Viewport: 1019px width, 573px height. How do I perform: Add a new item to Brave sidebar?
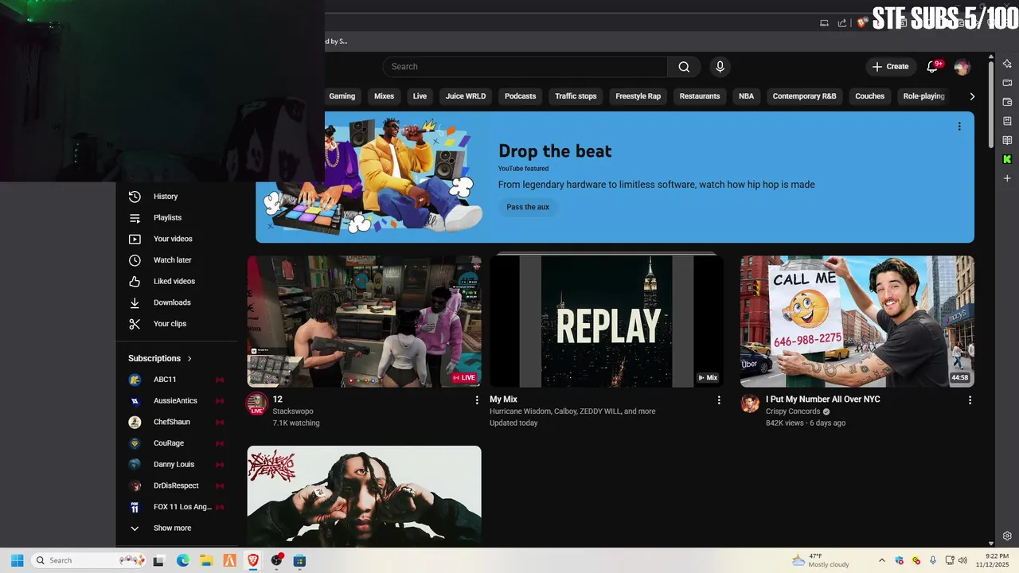point(1007,178)
